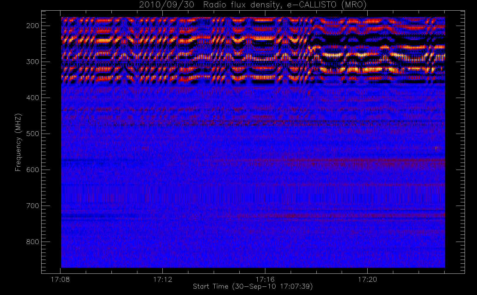This screenshot has height=295, width=477.
Task: Click the date '2010/09/30' in the title
Action: 167,5
